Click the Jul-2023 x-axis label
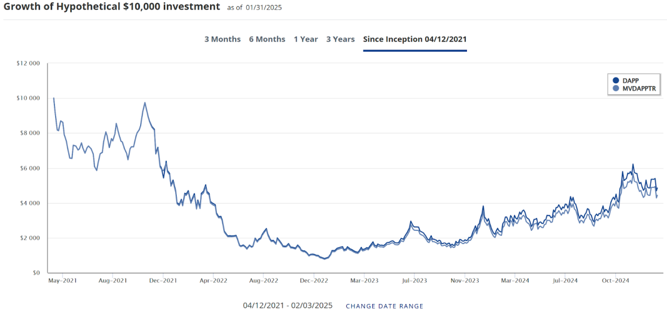This screenshot has height=314, width=667. click(414, 281)
